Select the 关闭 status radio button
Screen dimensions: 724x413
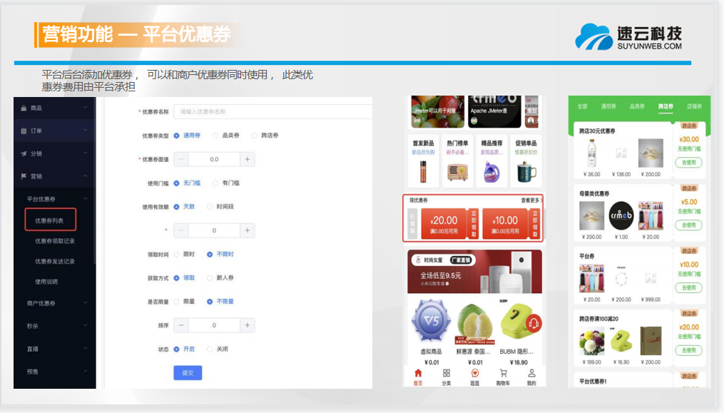pos(210,350)
